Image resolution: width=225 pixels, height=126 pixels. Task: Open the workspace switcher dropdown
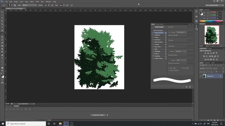click(x=214, y=5)
